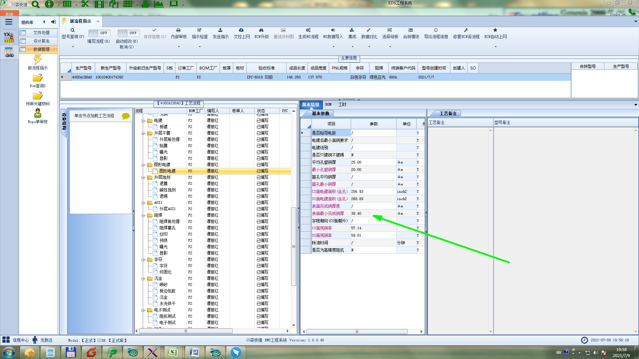Open dropdown arrow under 选择母板
This screenshot has height=359, width=639.
pyautogui.click(x=390, y=47)
